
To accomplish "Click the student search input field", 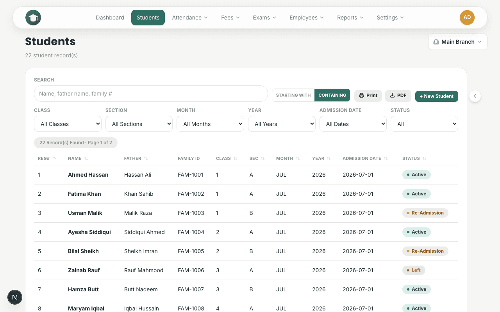I will click(x=151, y=94).
